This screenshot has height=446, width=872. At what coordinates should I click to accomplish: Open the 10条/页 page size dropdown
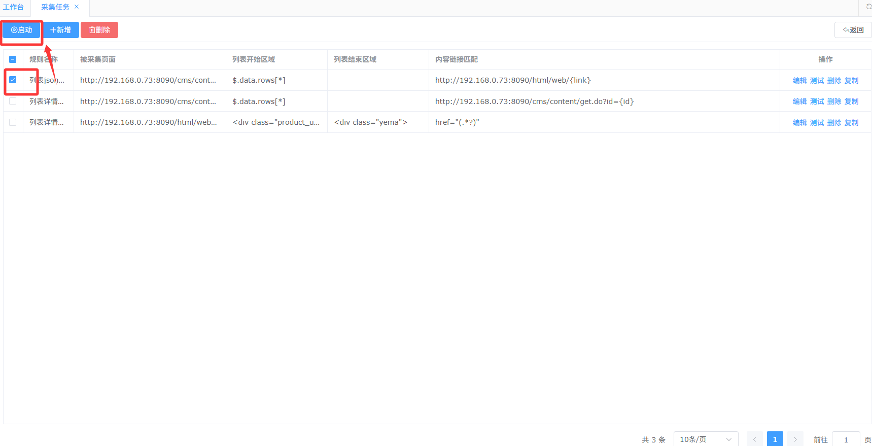(x=705, y=439)
